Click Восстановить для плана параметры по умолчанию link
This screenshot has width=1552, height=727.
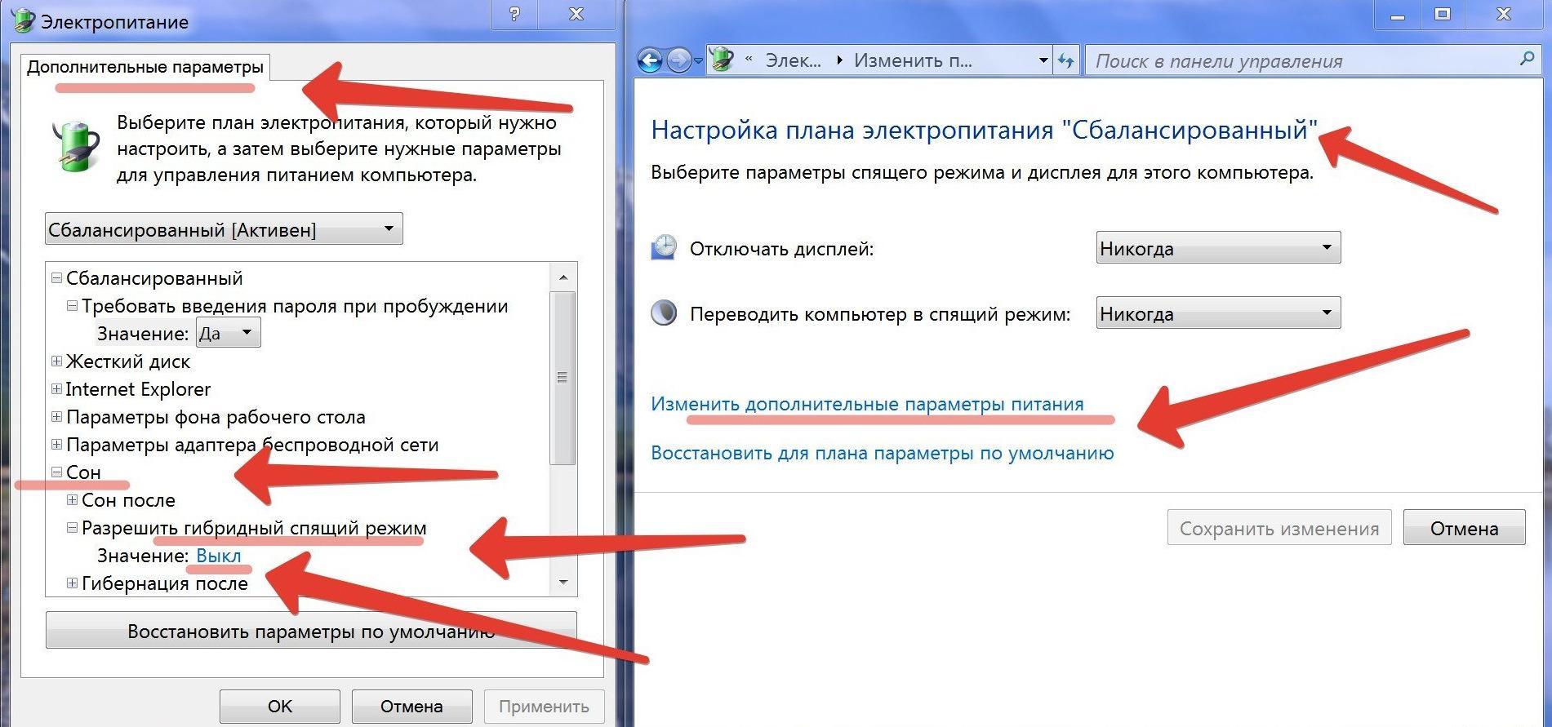(x=882, y=453)
